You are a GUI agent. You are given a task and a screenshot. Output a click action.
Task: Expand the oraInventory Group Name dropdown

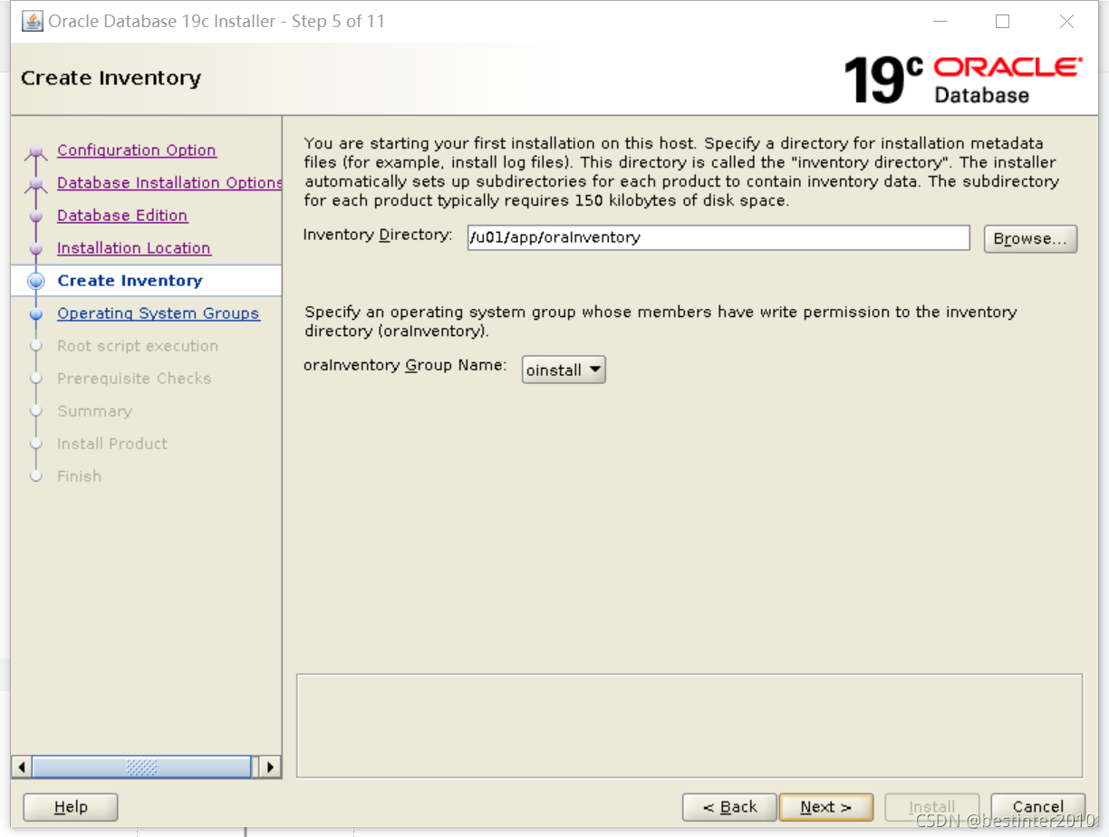coord(564,370)
